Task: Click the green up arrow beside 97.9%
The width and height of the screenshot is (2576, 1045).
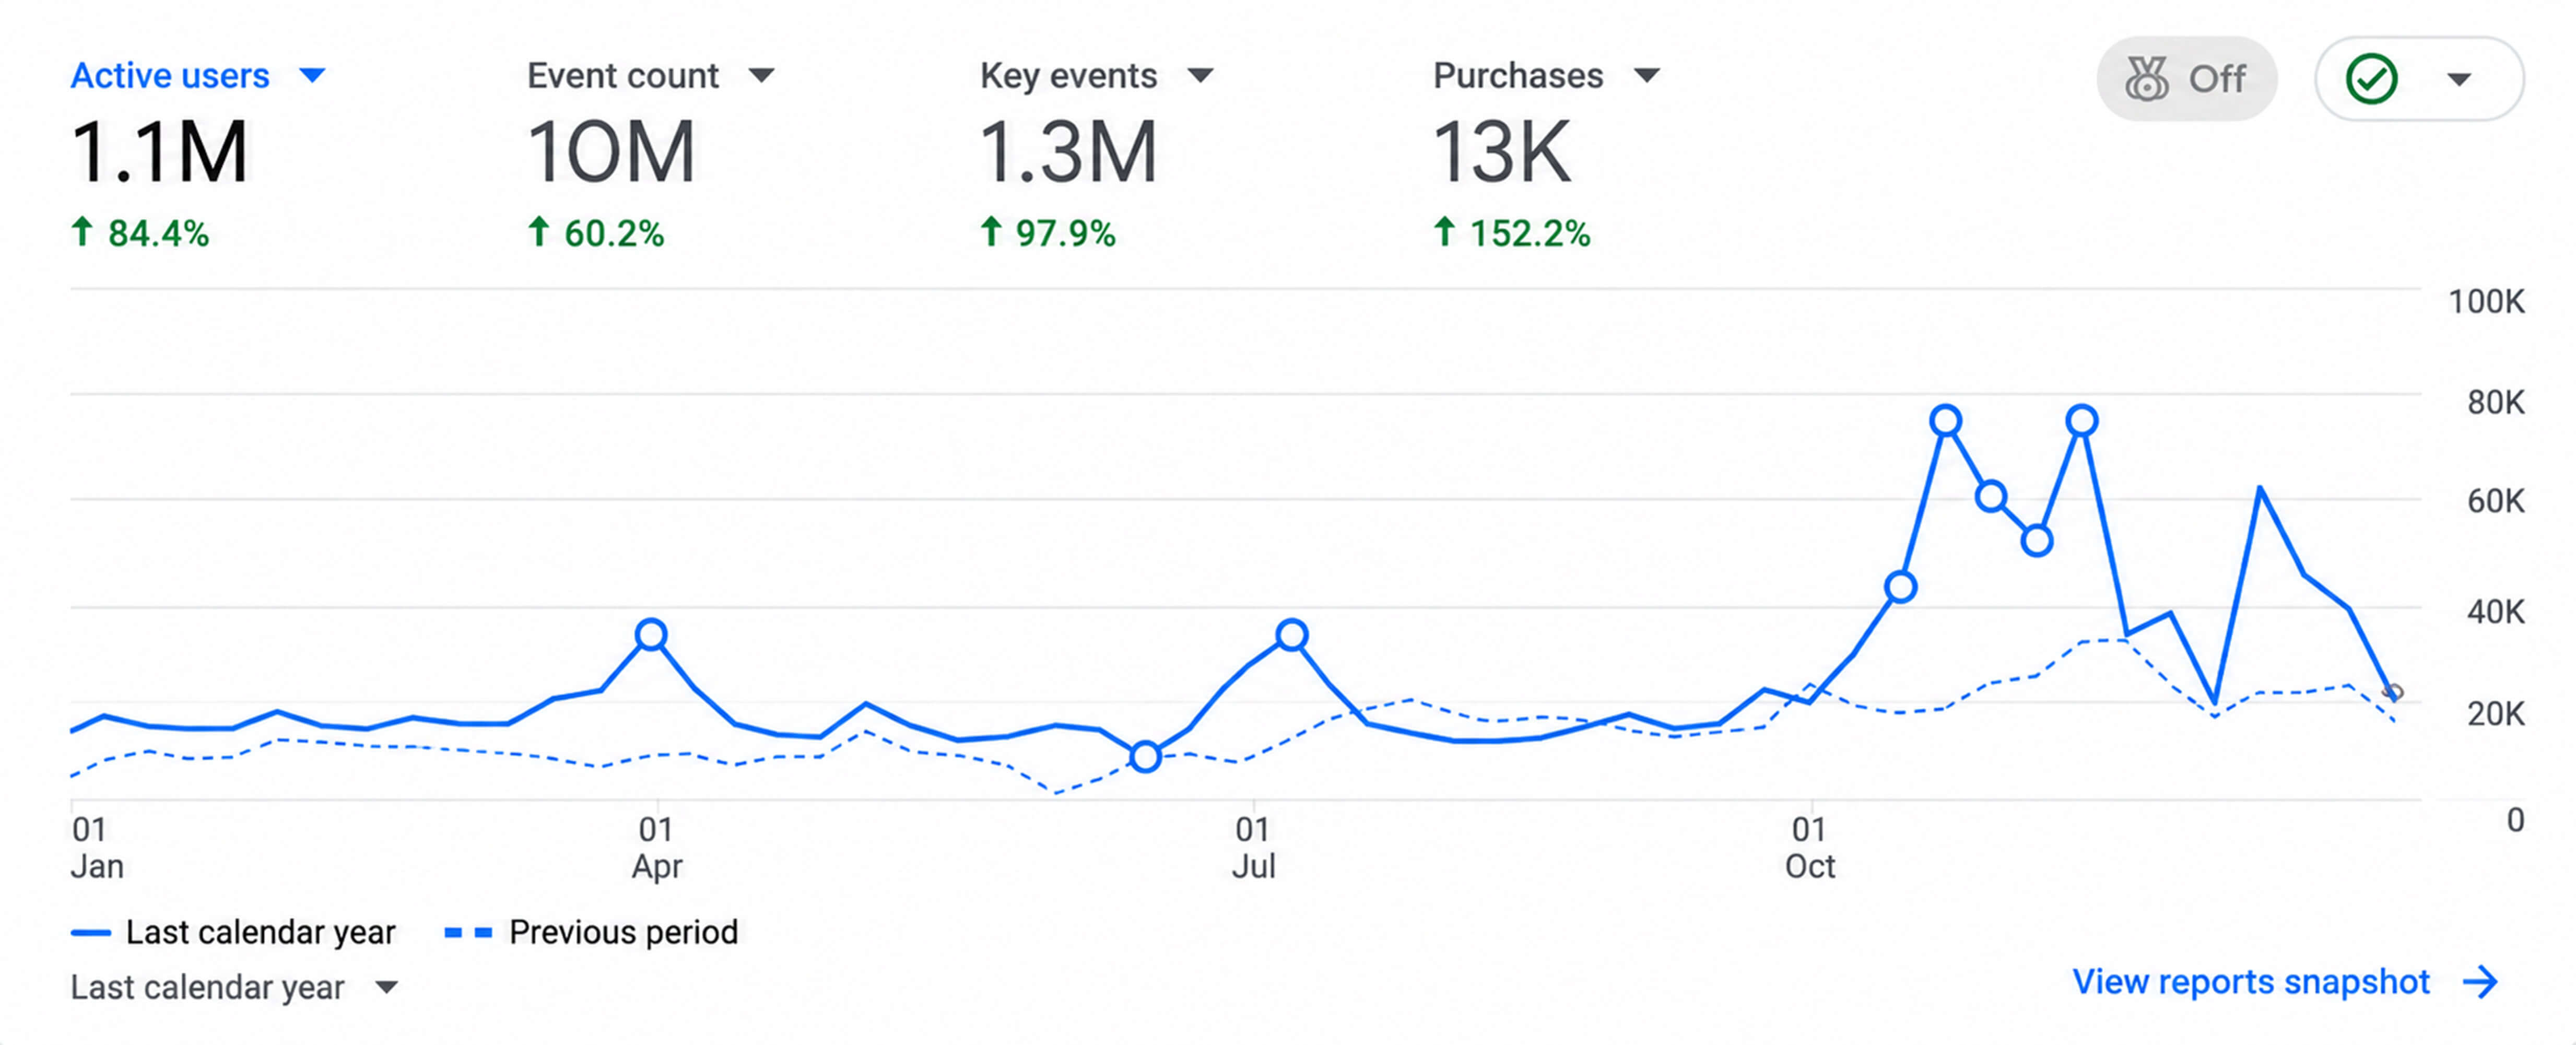Action: pos(991,232)
